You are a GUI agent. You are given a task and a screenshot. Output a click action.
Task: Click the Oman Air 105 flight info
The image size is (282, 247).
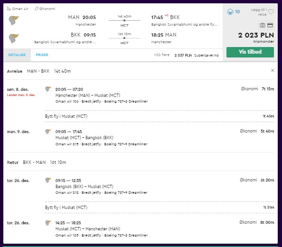point(102,235)
